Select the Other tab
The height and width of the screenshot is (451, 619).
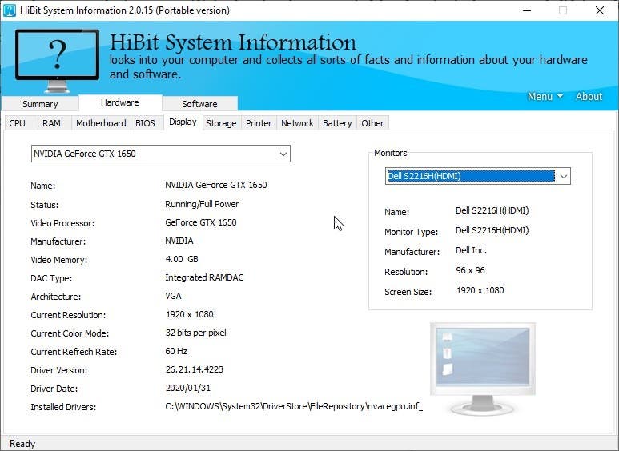pos(372,123)
